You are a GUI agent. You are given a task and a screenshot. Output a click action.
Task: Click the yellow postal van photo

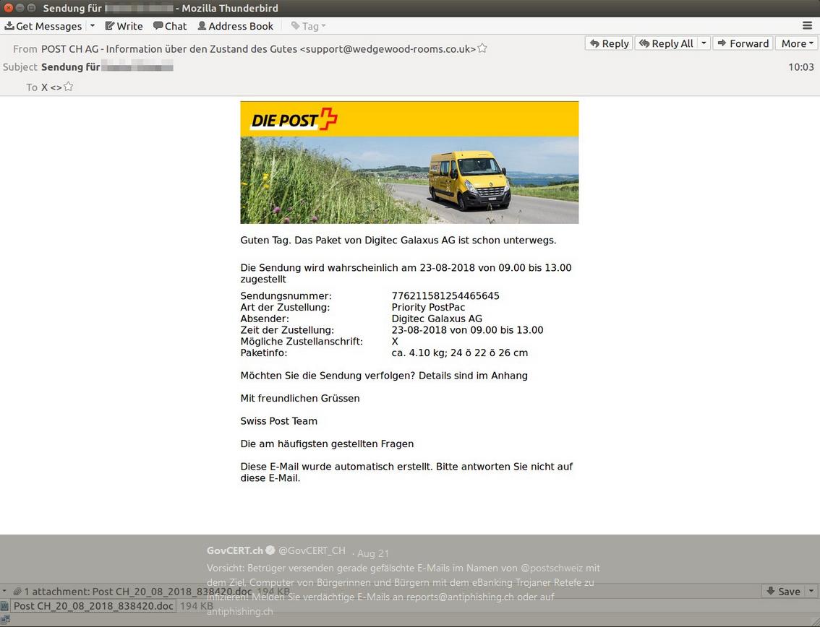pyautogui.click(x=409, y=181)
